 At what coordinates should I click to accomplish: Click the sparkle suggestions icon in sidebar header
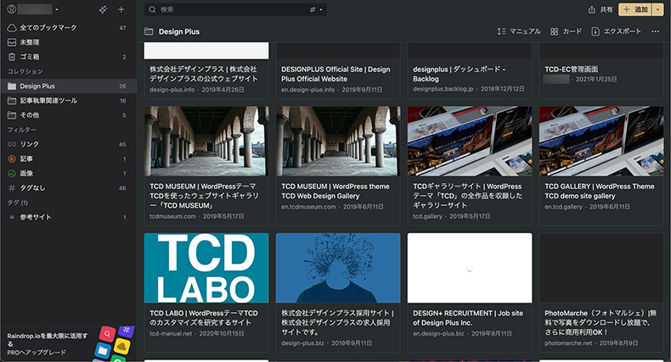pos(103,9)
